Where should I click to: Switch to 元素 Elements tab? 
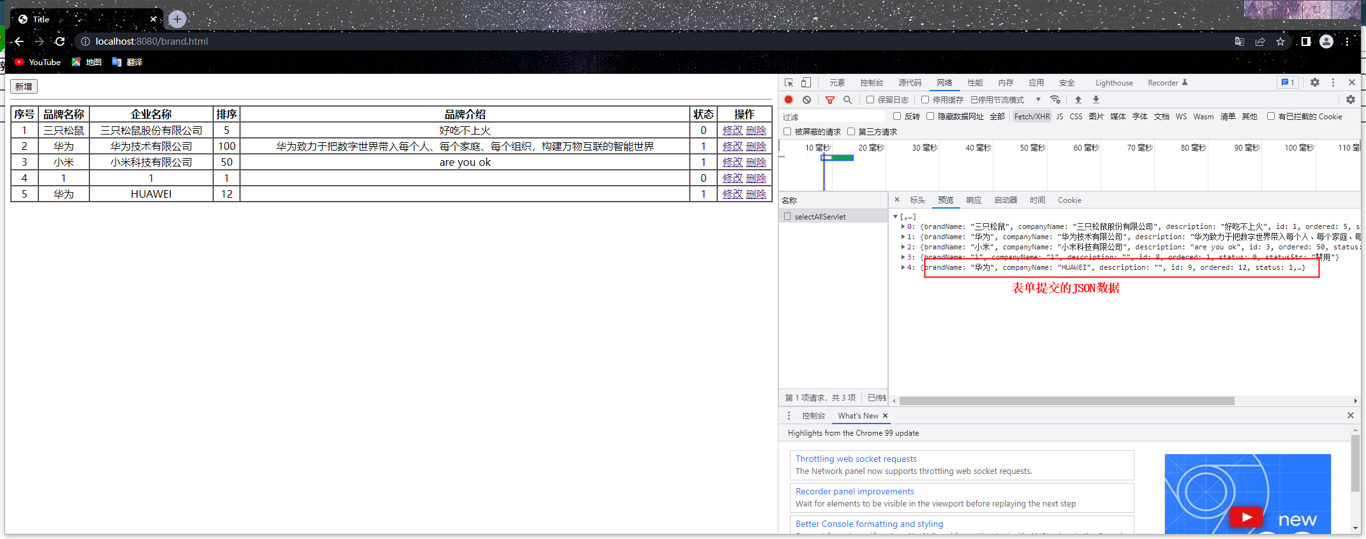837,83
